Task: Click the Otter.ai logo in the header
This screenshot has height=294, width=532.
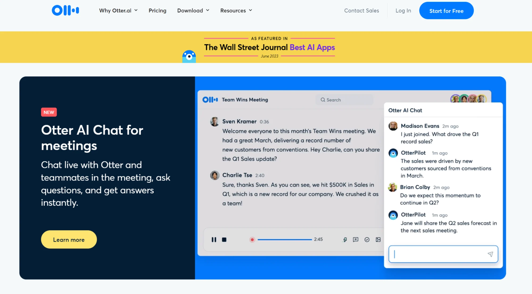Action: pyautogui.click(x=65, y=10)
